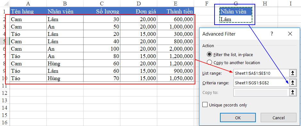
Task: Click the Thành tiền header cell
Action: click(x=175, y=11)
